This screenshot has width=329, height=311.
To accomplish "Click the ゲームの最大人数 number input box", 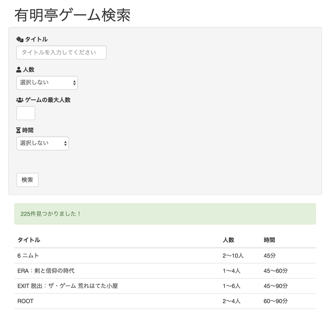I will tap(26, 113).
